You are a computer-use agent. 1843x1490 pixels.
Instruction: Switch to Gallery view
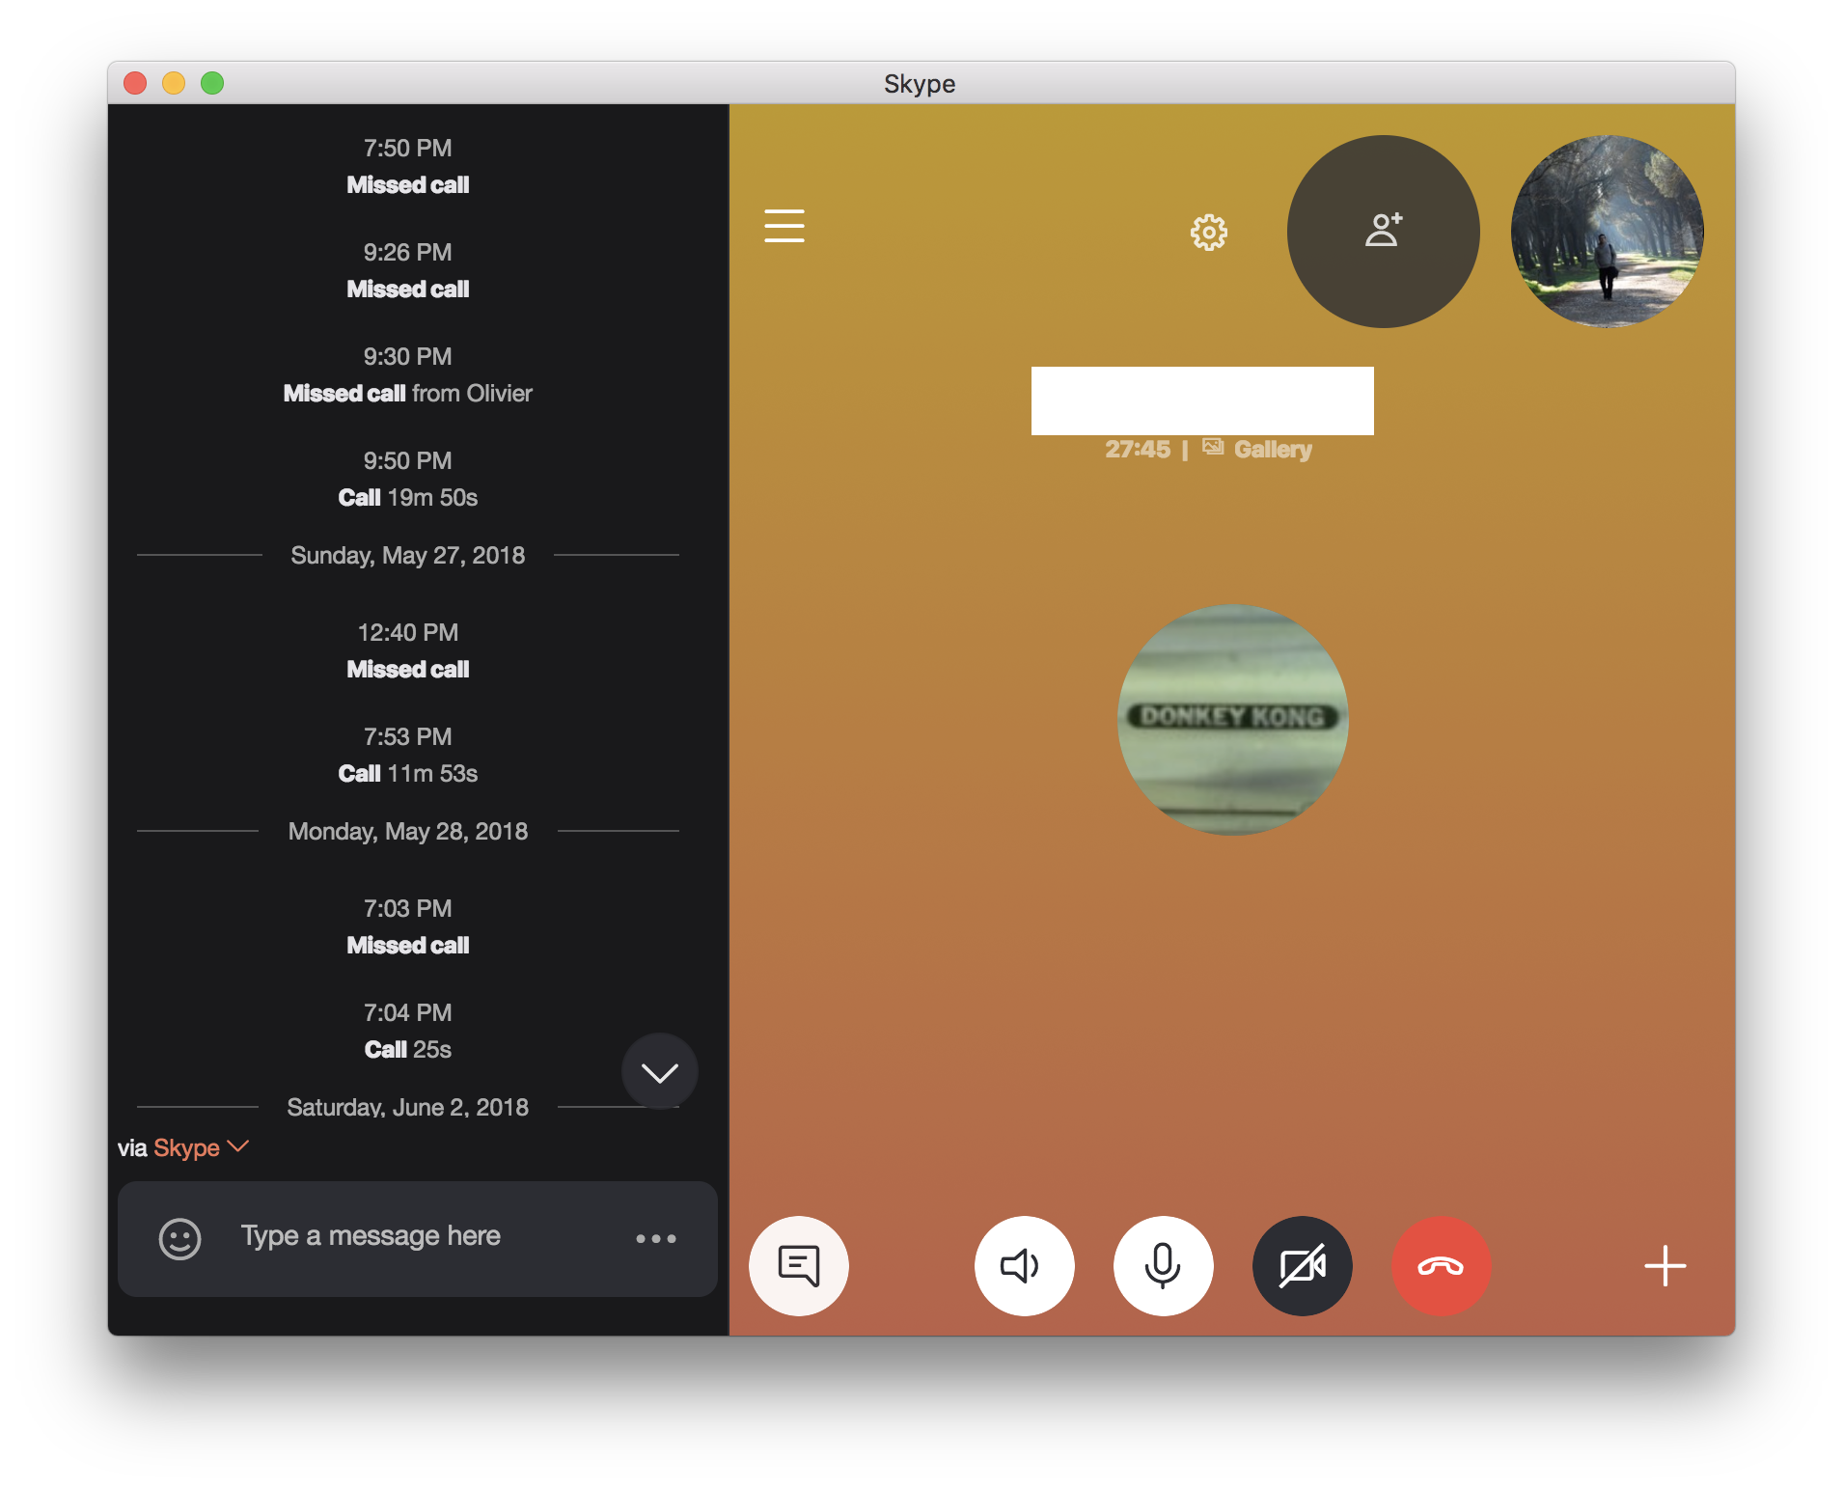(x=1256, y=449)
